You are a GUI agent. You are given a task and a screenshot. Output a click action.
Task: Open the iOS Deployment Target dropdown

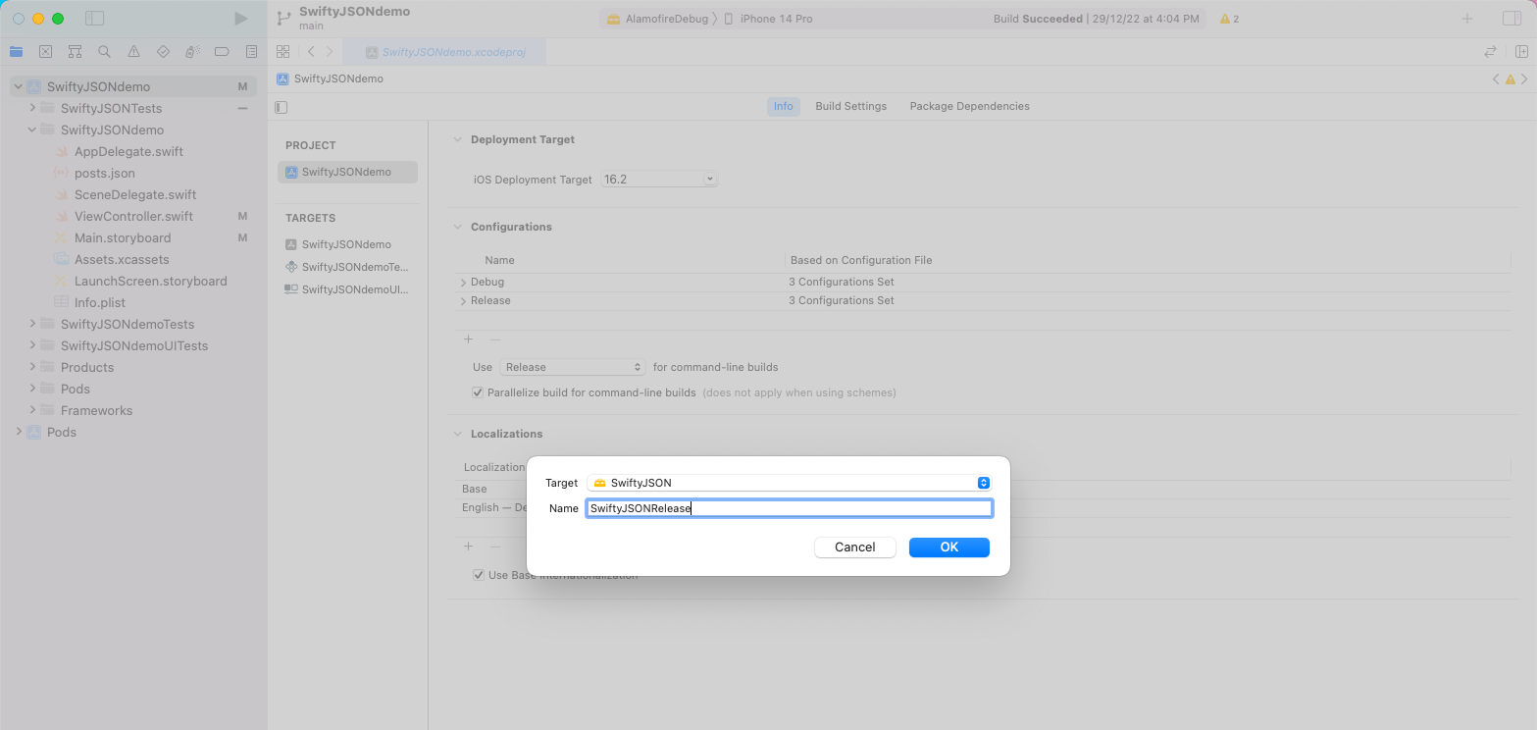coord(658,180)
